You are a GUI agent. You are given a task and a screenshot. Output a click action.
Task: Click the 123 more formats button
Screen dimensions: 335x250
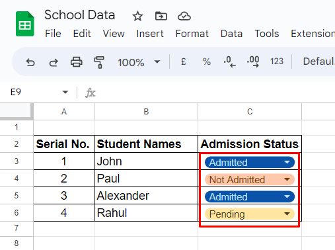click(x=277, y=62)
